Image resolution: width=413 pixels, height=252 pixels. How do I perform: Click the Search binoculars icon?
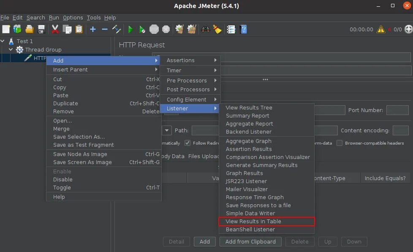206,29
